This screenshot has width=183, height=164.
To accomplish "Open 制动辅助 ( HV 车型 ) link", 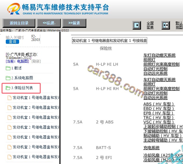I will 163,136.
